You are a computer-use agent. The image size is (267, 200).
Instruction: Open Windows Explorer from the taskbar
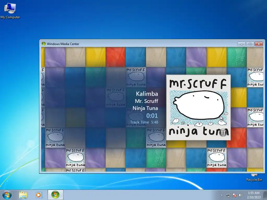point(23,195)
